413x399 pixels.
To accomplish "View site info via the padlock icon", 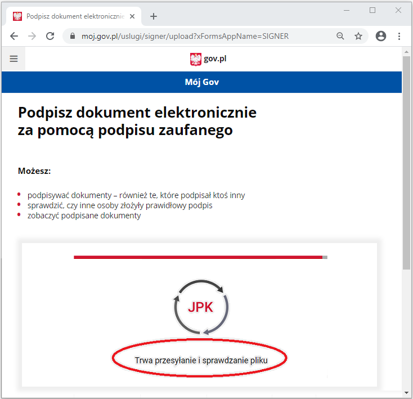I will click(x=73, y=36).
